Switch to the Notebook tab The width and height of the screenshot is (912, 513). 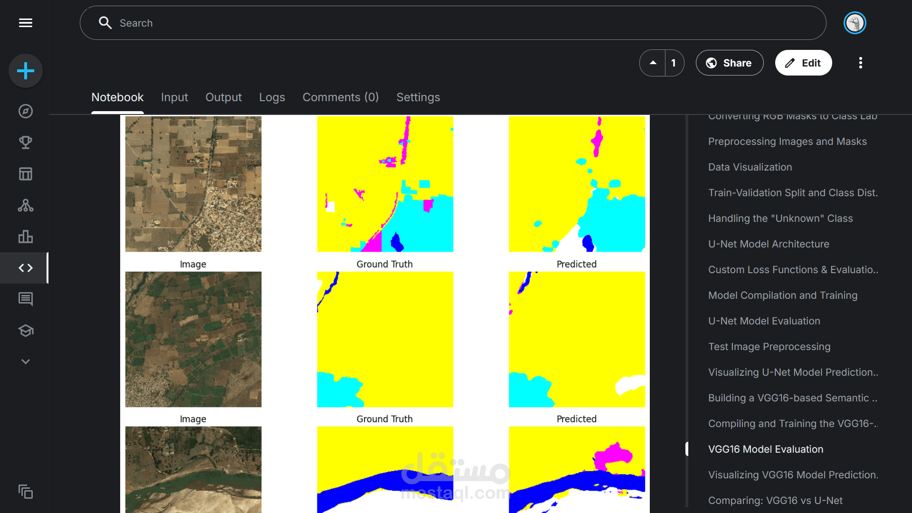click(117, 97)
